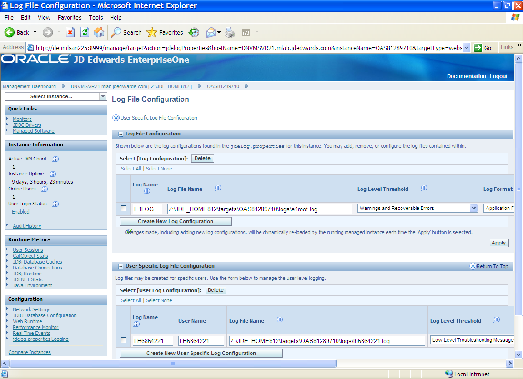Open the JDBC Drivers quick link
The image size is (523, 379).
point(27,125)
